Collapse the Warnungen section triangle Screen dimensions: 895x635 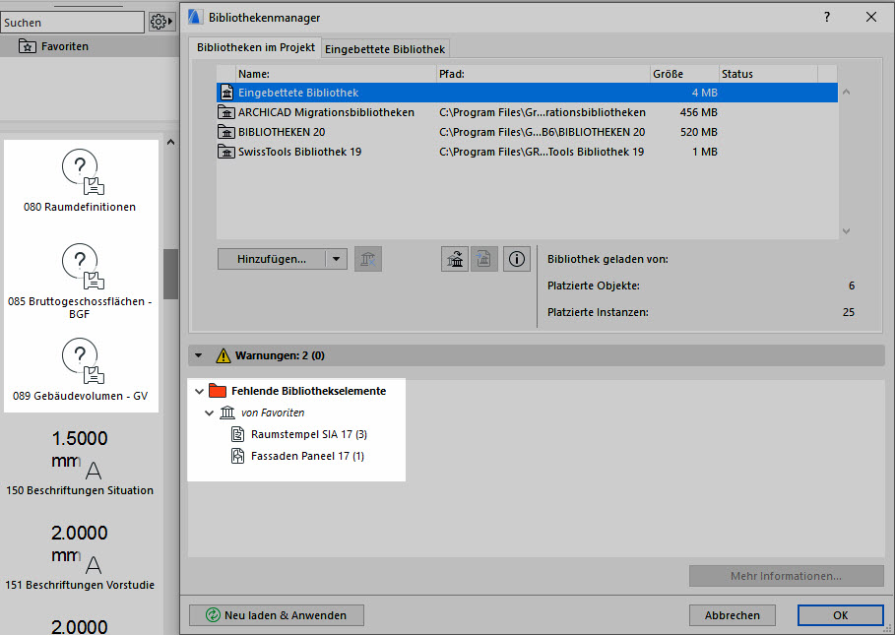[x=198, y=355]
